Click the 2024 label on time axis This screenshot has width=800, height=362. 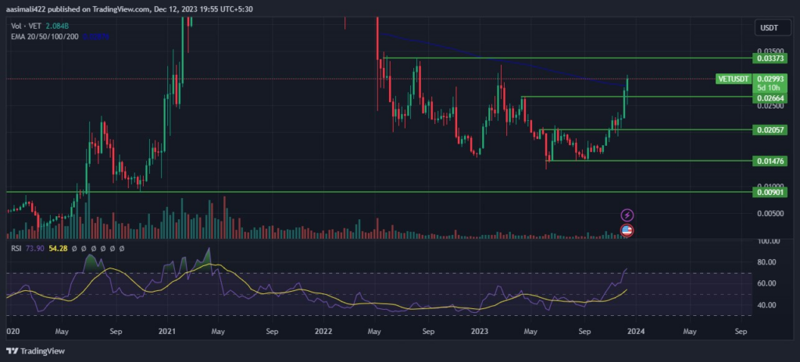click(636, 332)
